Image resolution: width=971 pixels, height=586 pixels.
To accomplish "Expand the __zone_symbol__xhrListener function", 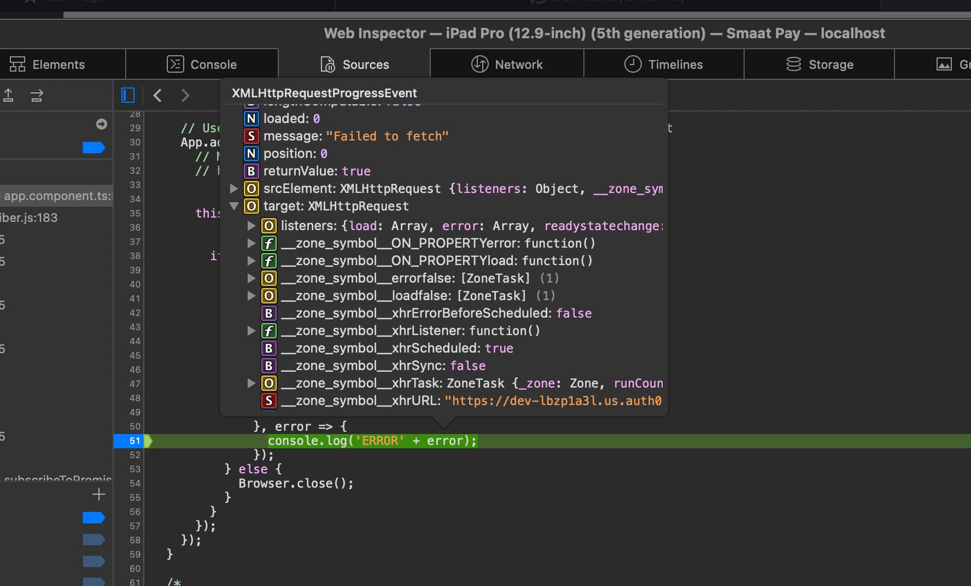I will point(251,331).
